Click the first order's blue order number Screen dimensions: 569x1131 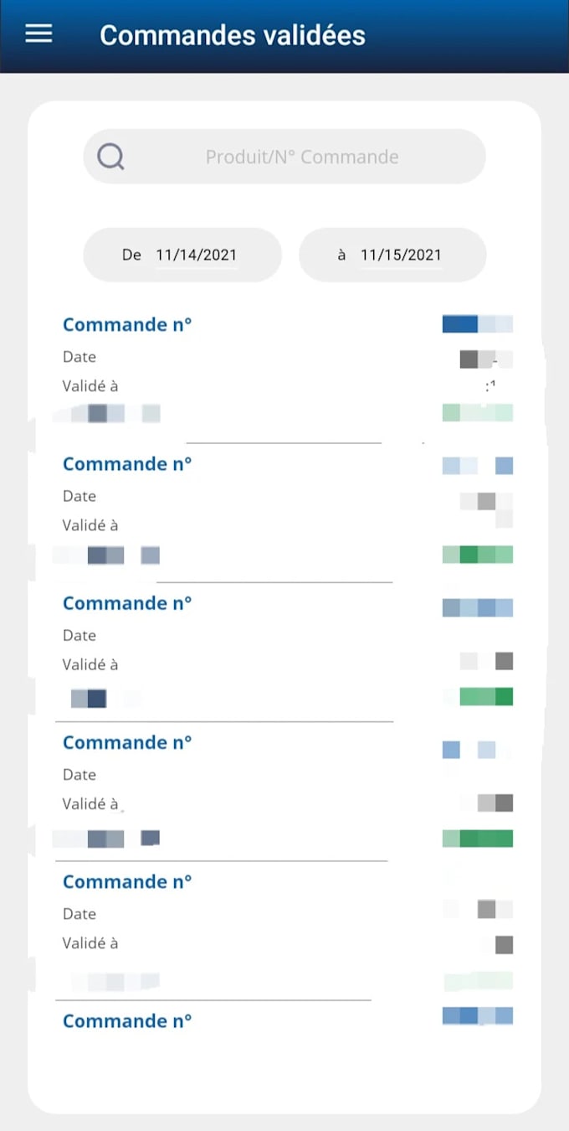pyautogui.click(x=477, y=324)
